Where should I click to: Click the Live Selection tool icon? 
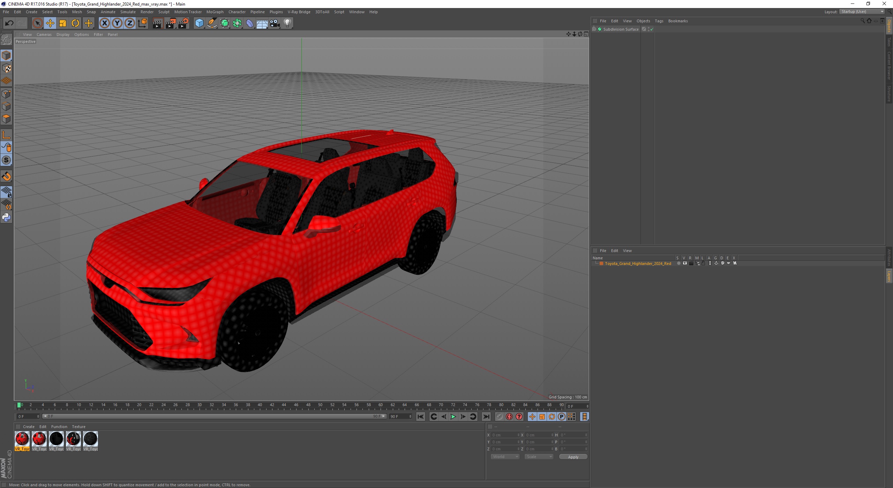pos(38,22)
